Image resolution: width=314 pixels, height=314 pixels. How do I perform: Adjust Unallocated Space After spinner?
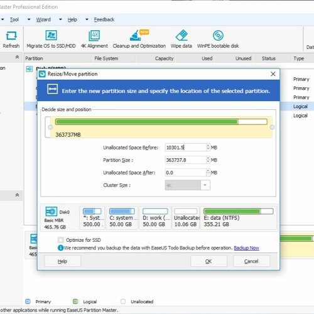(208, 173)
